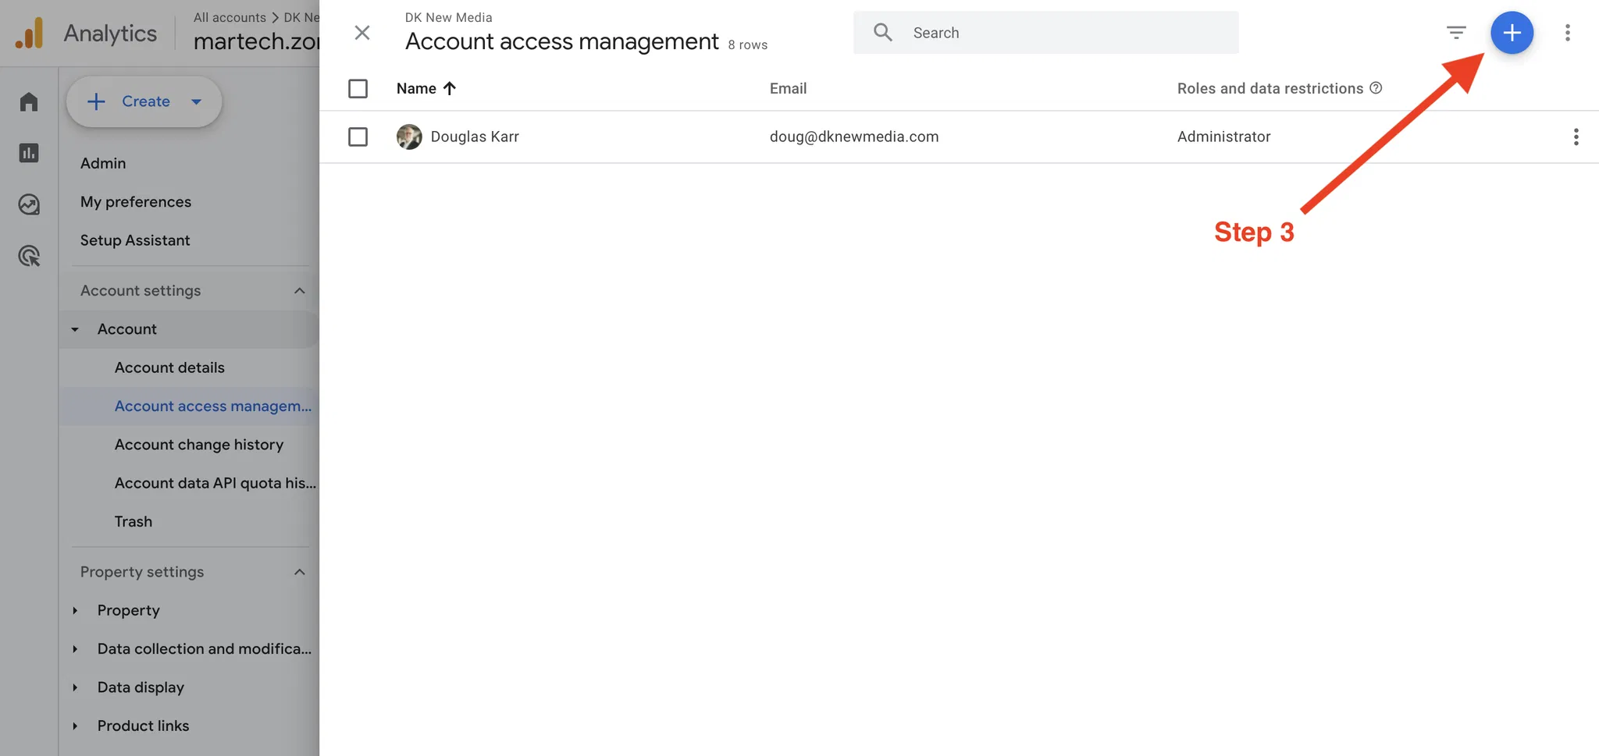This screenshot has height=756, width=1599.
Task: Open Advertising icon in left sidebar
Action: pos(29,256)
